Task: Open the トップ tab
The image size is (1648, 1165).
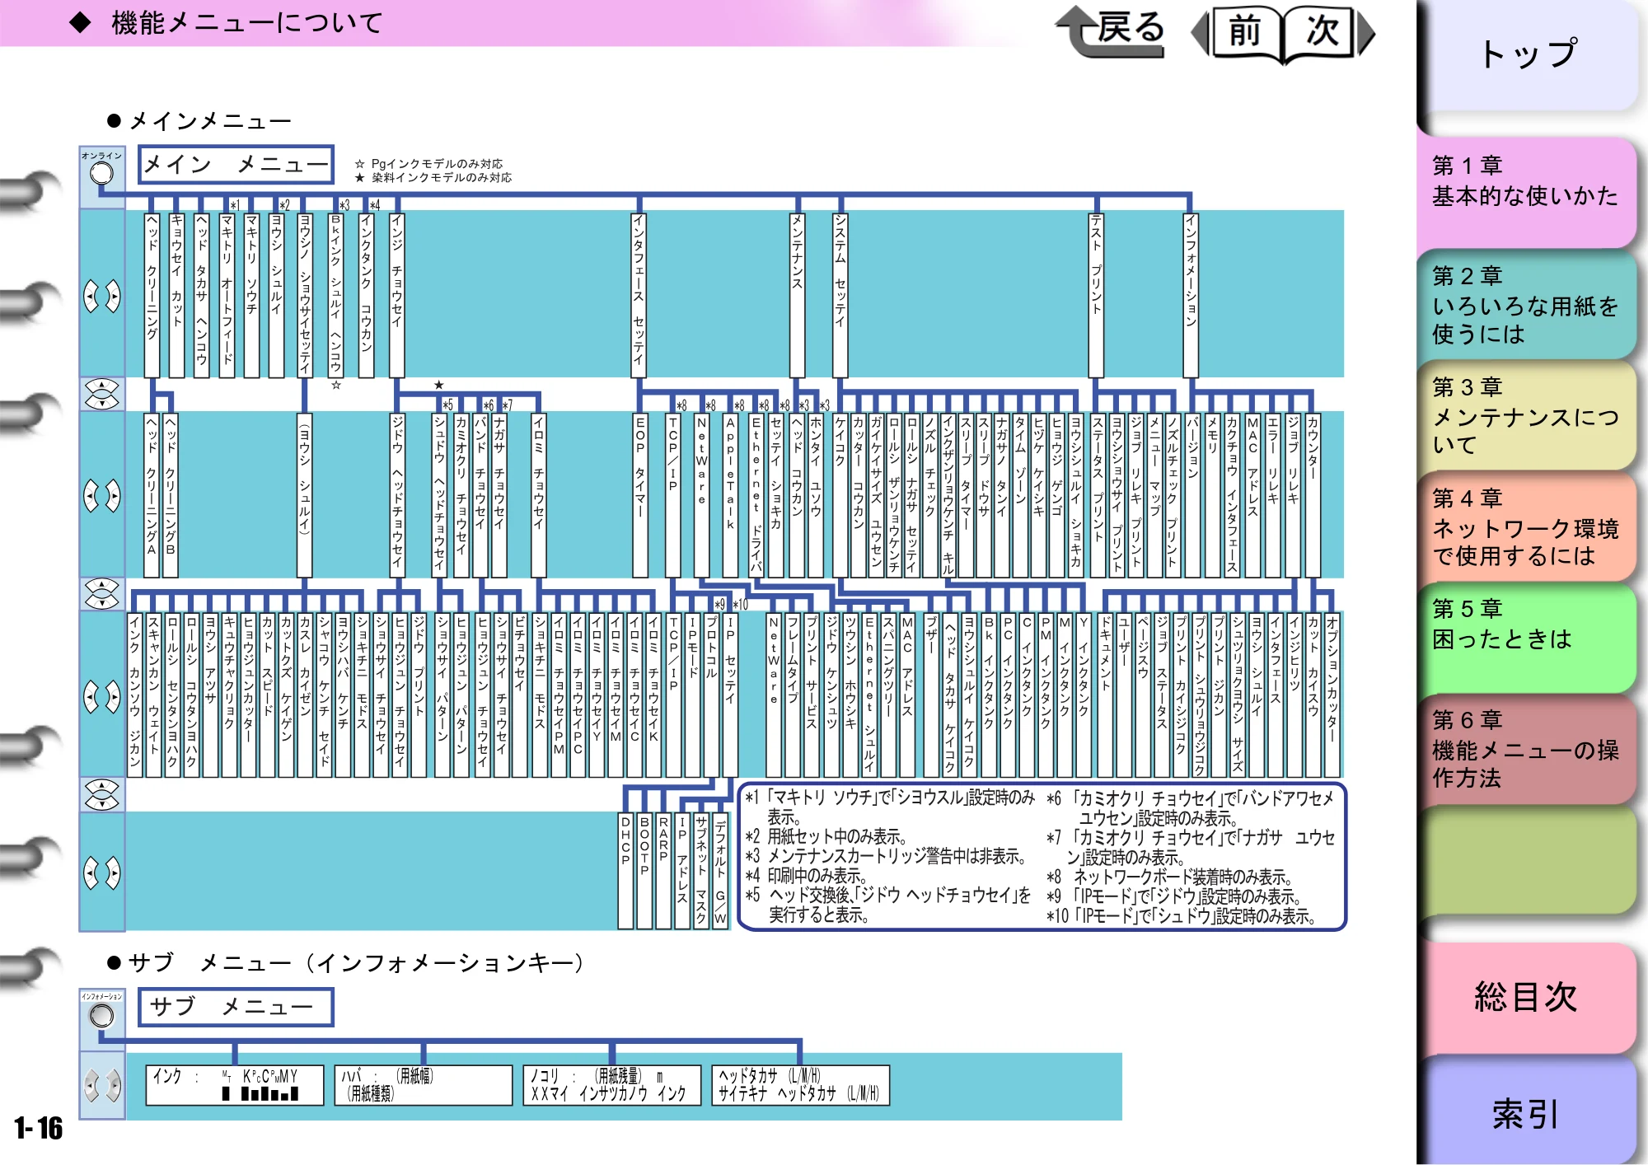Action: (x=1528, y=54)
